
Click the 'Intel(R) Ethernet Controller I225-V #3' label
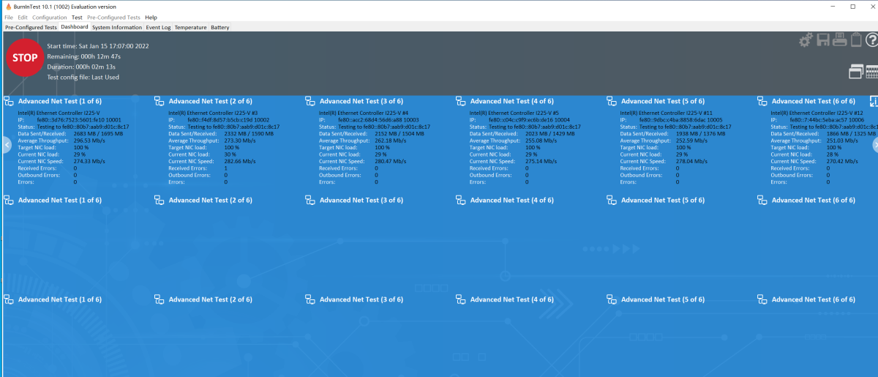(x=213, y=113)
